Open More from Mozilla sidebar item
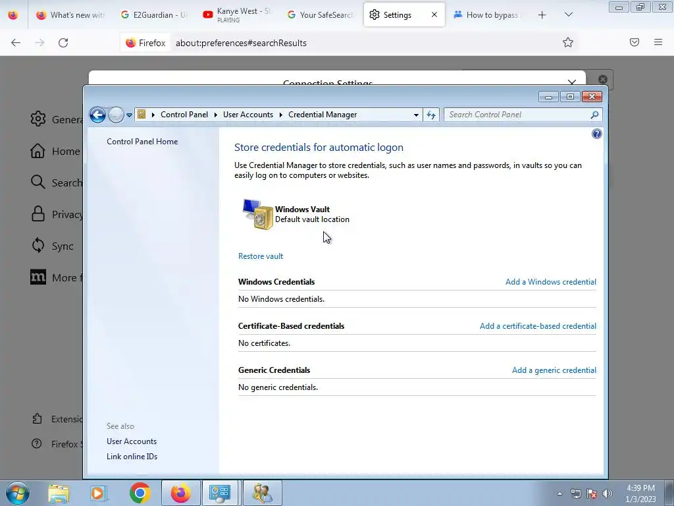674x506 pixels. (x=56, y=277)
